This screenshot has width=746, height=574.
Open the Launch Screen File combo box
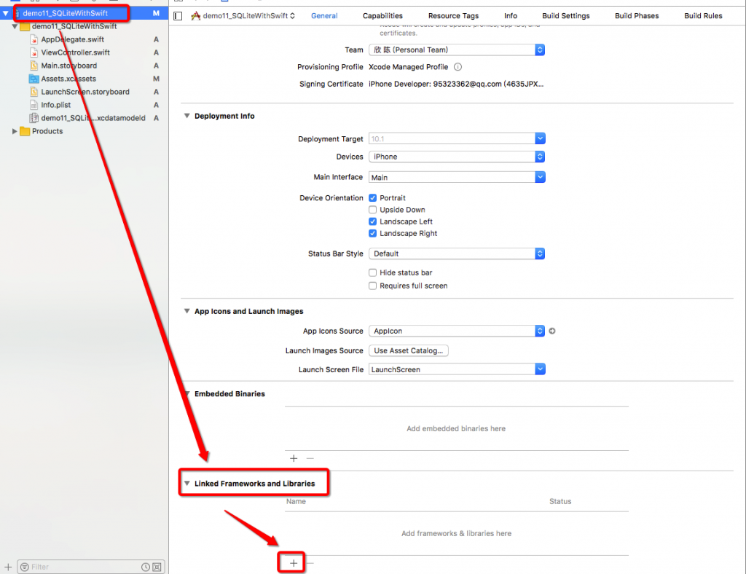pyautogui.click(x=457, y=369)
